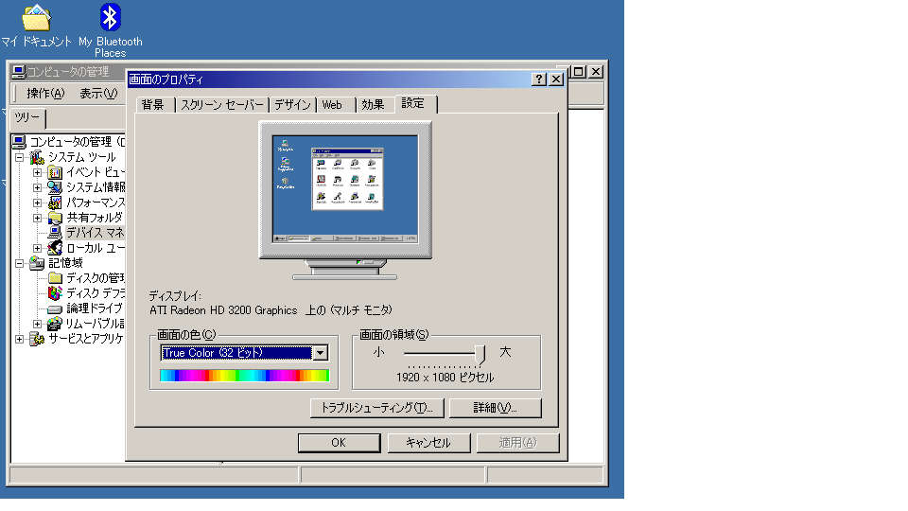Open the 画面の色 True Color dropdown
Viewport: 908px width, 511px height.
[320, 353]
